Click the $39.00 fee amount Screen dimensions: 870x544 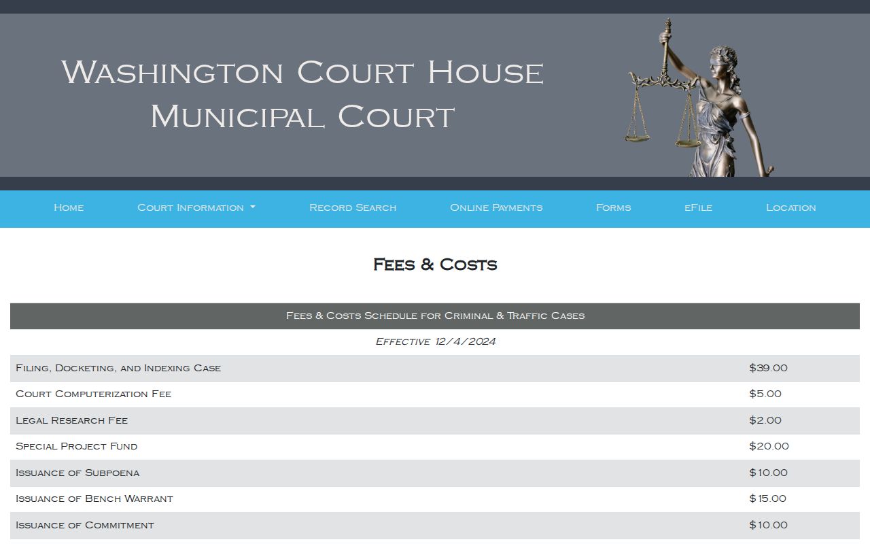click(768, 368)
